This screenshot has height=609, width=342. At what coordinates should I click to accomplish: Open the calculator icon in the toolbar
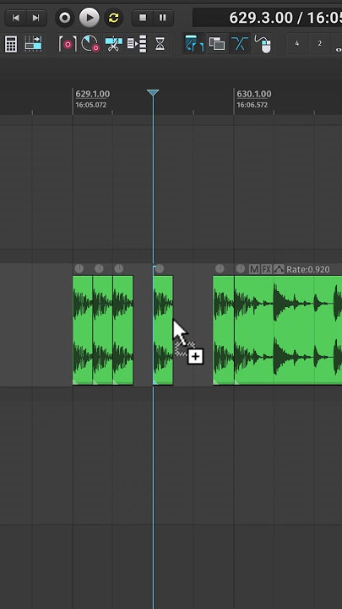click(x=11, y=44)
